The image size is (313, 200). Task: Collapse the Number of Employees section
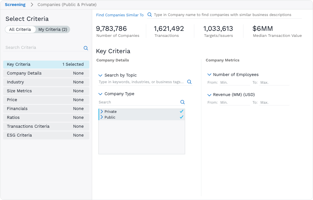(x=209, y=74)
